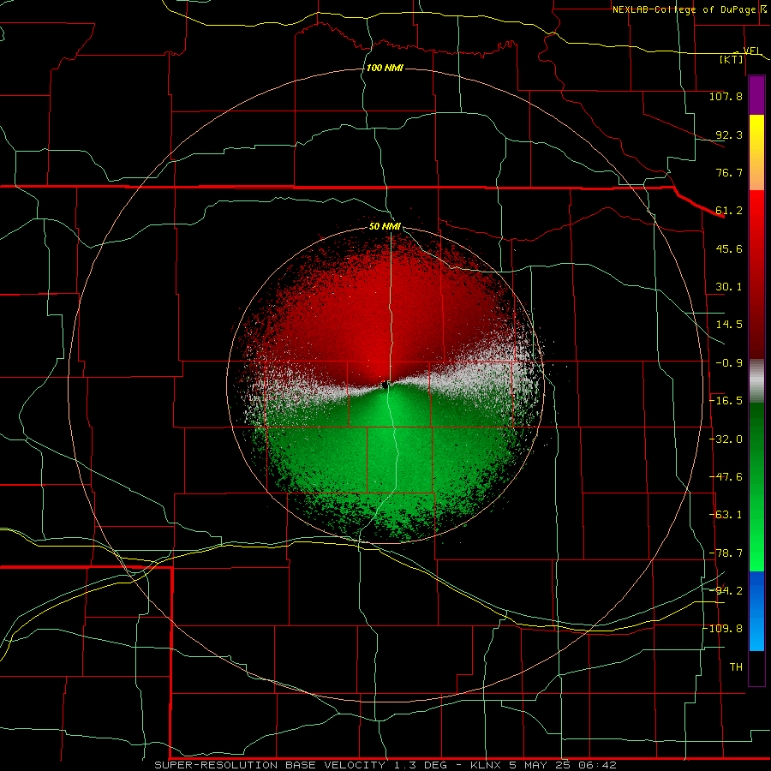Select the 76.7 velocity scale value
The image size is (771, 771).
coord(729,172)
